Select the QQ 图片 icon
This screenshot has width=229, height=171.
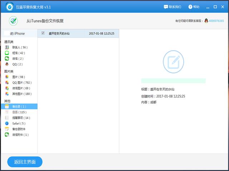pyautogui.click(x=7, y=82)
